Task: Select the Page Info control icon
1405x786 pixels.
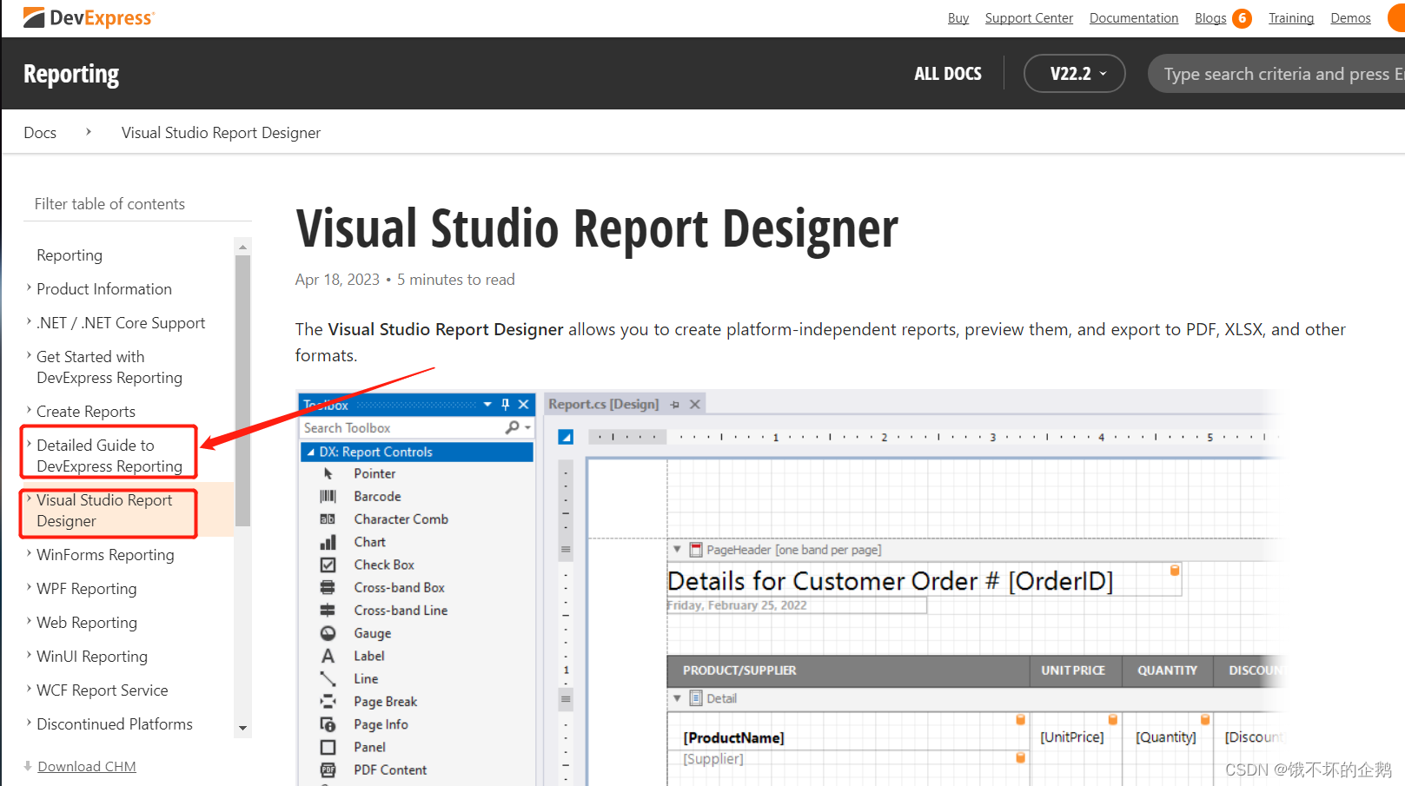Action: point(328,724)
